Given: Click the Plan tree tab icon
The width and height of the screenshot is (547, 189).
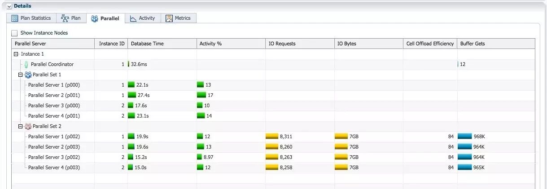Looking at the screenshot, I should pos(64,18).
